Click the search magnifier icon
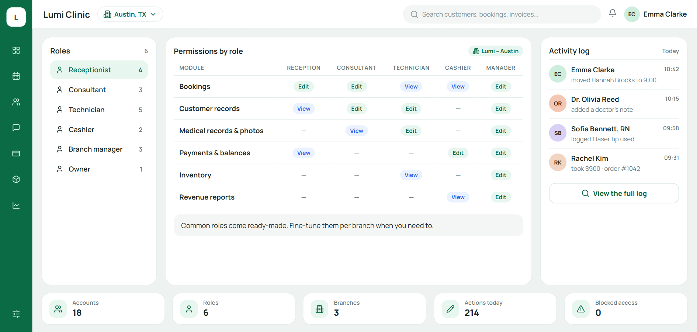The width and height of the screenshot is (697, 332). pyautogui.click(x=415, y=14)
